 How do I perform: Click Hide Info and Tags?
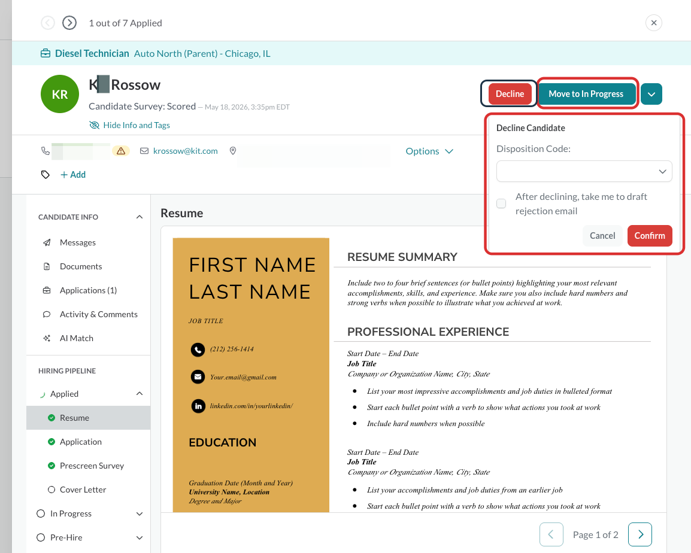[129, 125]
